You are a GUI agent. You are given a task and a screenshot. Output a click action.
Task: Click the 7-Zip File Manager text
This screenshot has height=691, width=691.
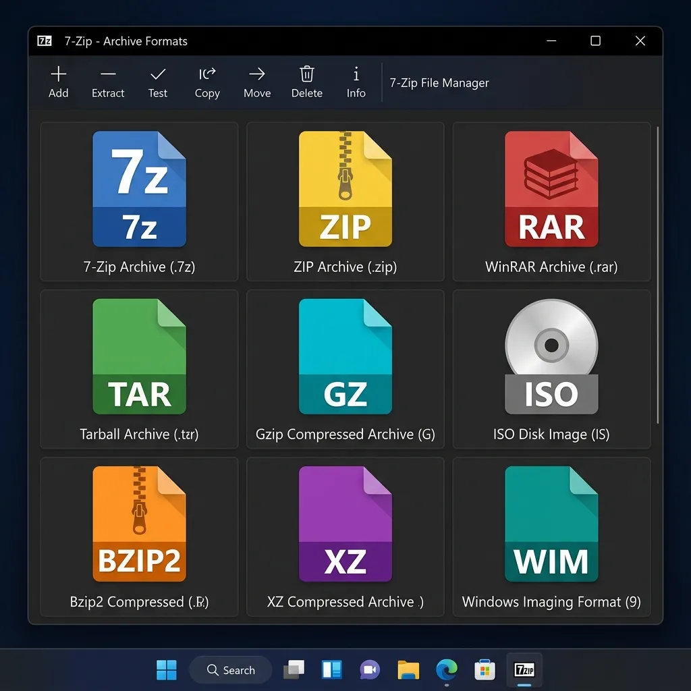coord(439,83)
